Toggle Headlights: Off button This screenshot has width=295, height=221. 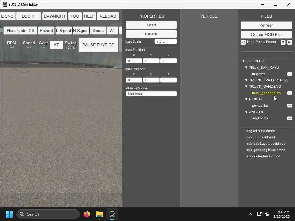click(20, 31)
